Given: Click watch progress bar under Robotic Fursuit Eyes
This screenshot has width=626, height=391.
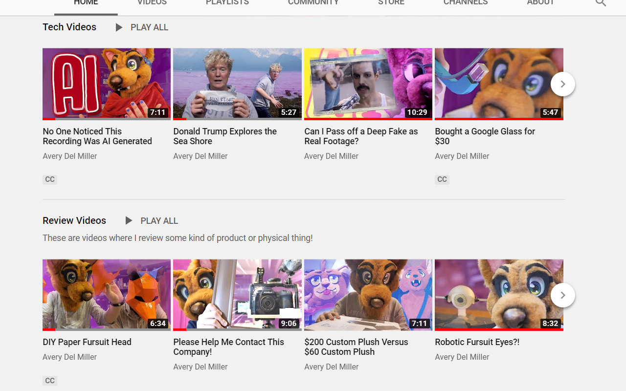Looking at the screenshot, I should coord(499,330).
